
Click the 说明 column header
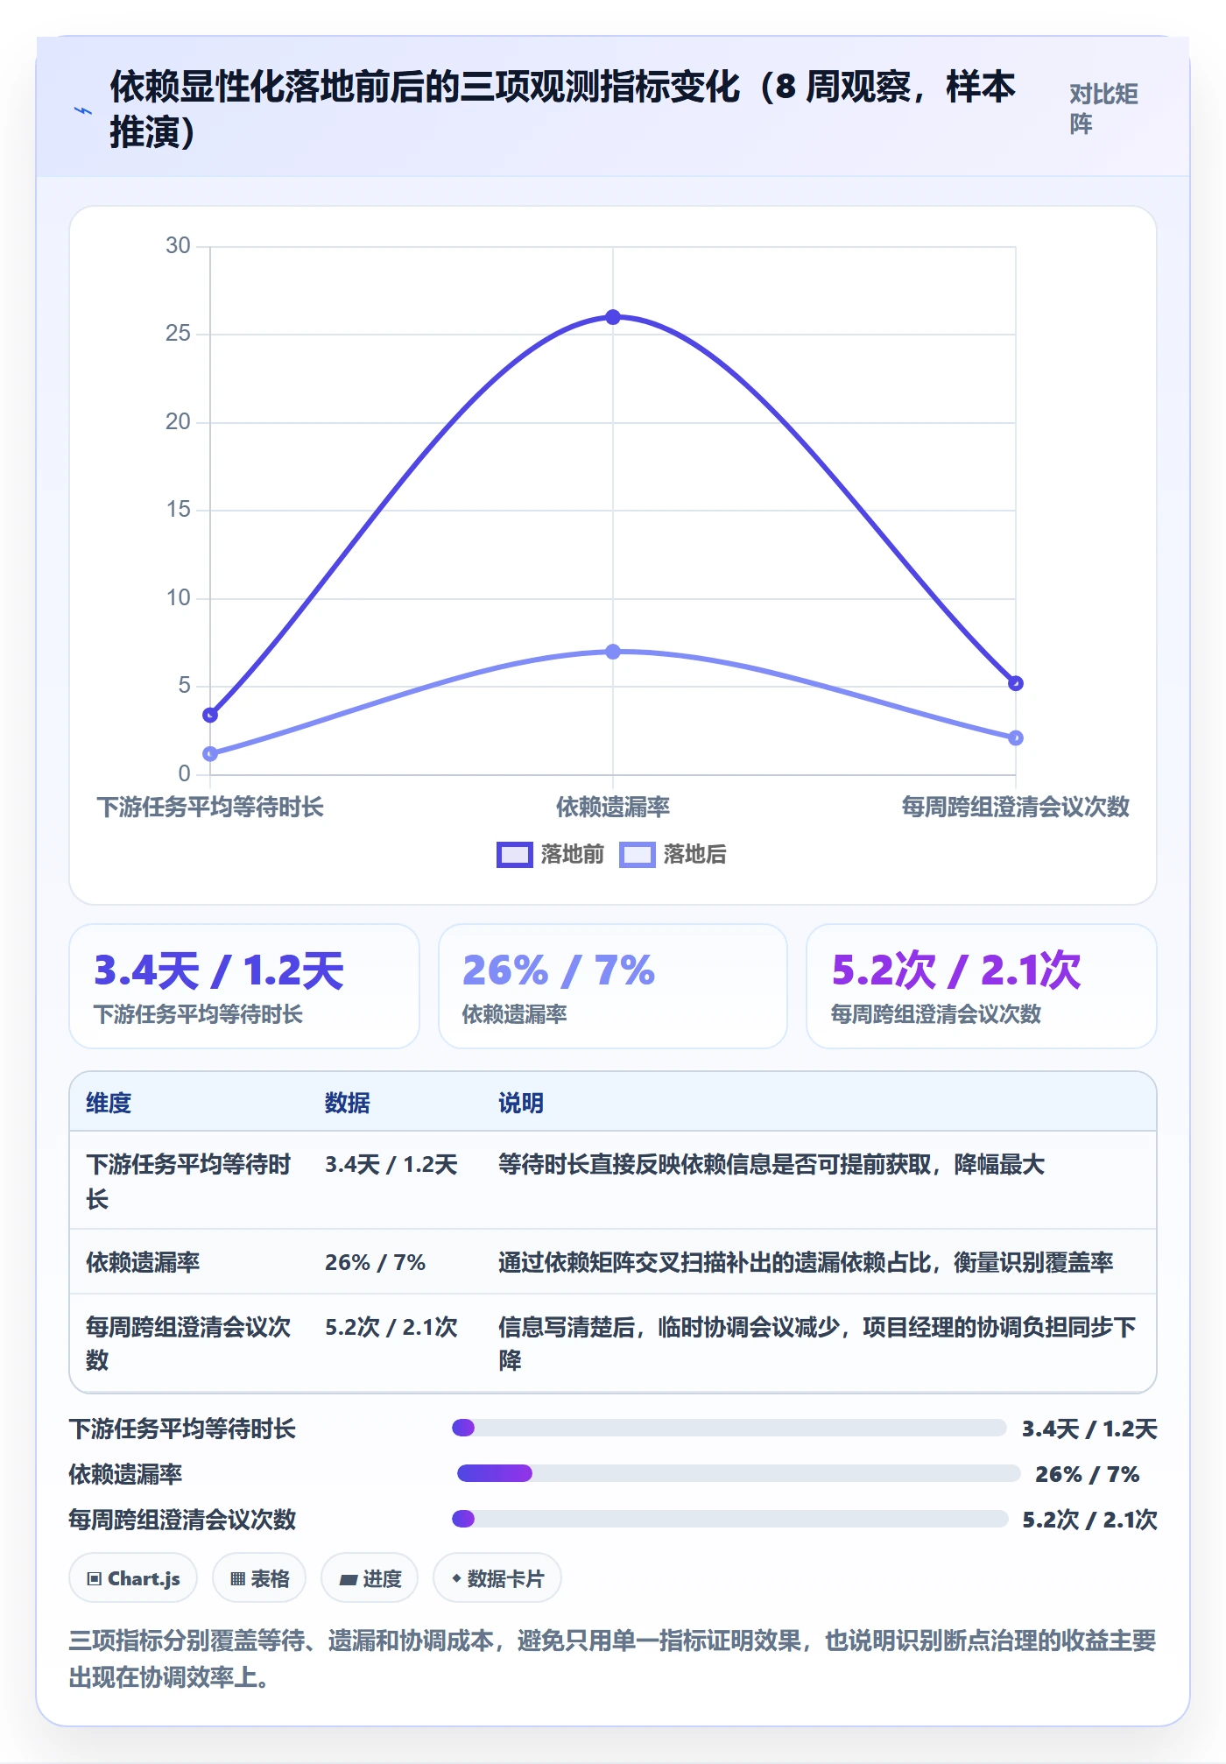click(521, 1103)
